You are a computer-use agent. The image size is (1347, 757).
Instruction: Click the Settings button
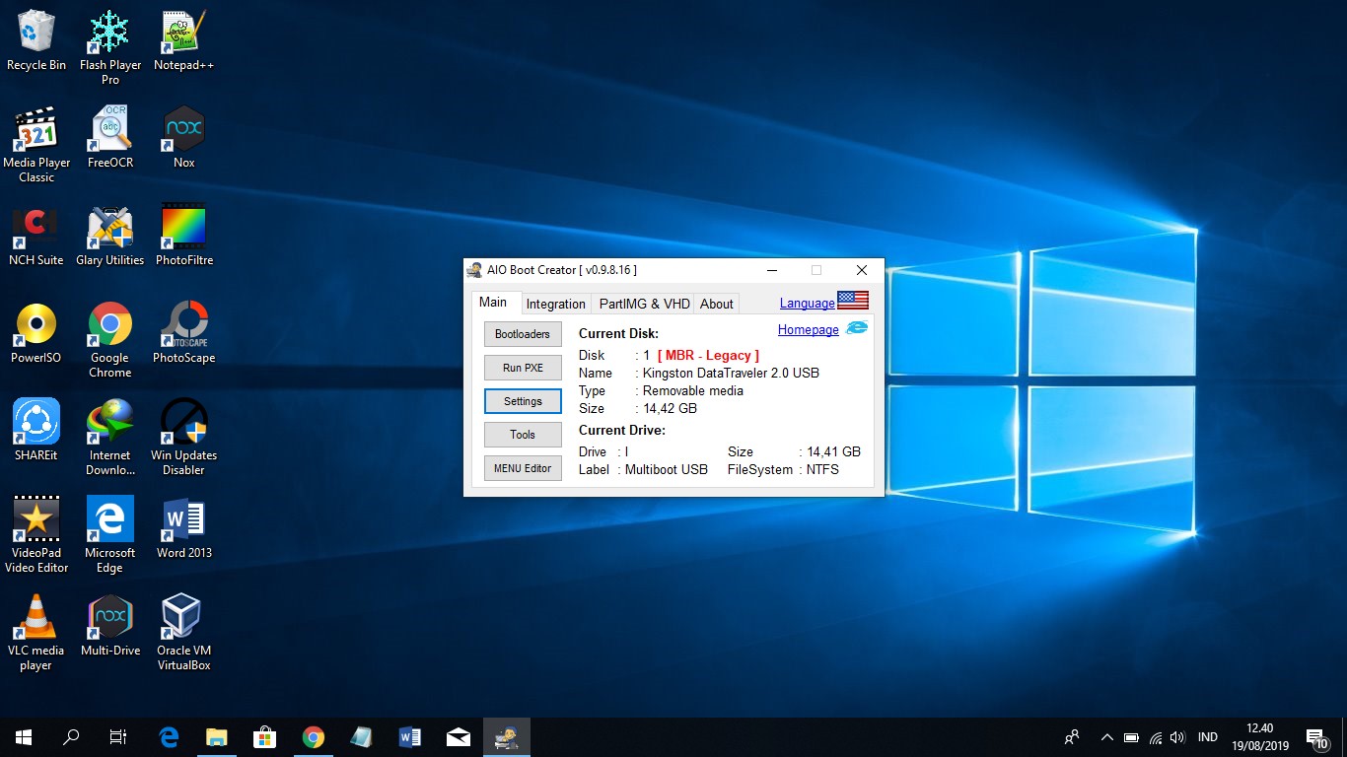[x=522, y=400]
